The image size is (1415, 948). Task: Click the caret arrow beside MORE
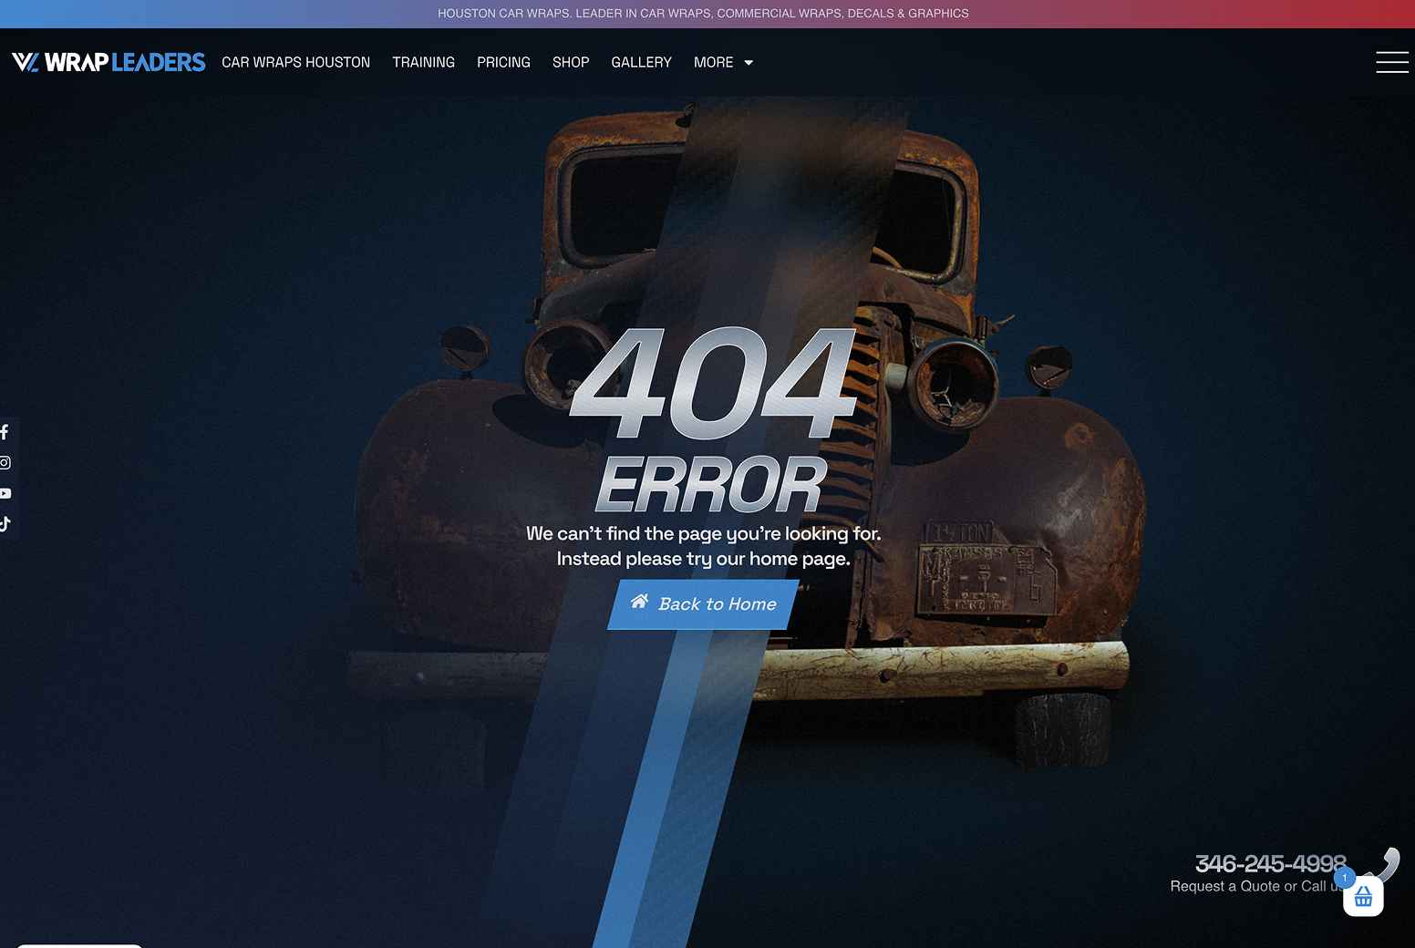(x=749, y=63)
